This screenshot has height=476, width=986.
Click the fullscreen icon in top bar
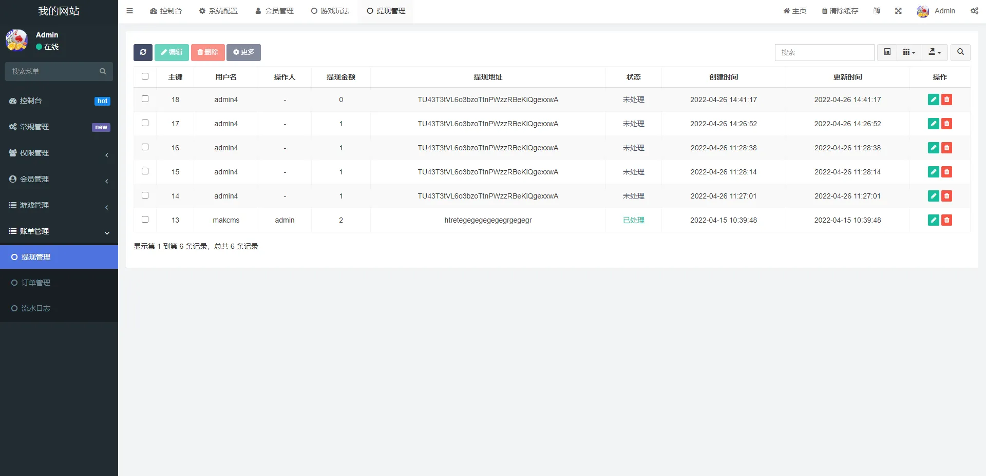point(898,11)
